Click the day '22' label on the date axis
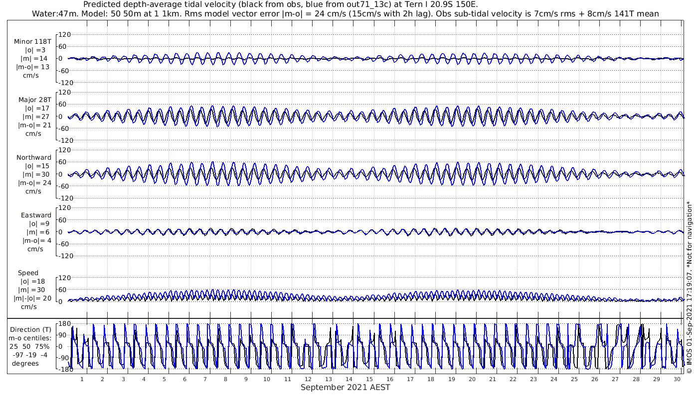The image size is (698, 398). tap(513, 379)
